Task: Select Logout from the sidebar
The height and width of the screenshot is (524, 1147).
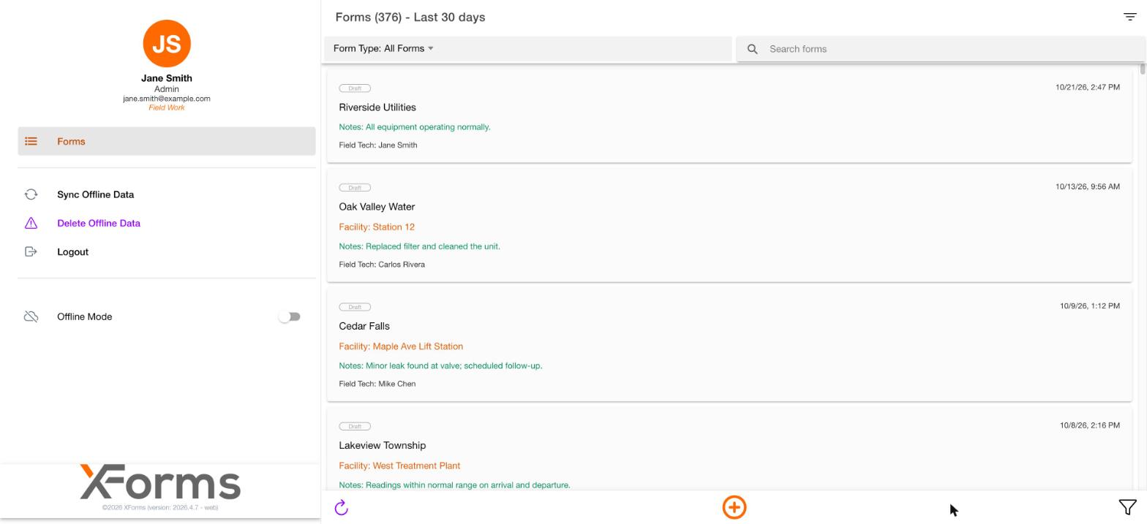Action: coord(167,251)
